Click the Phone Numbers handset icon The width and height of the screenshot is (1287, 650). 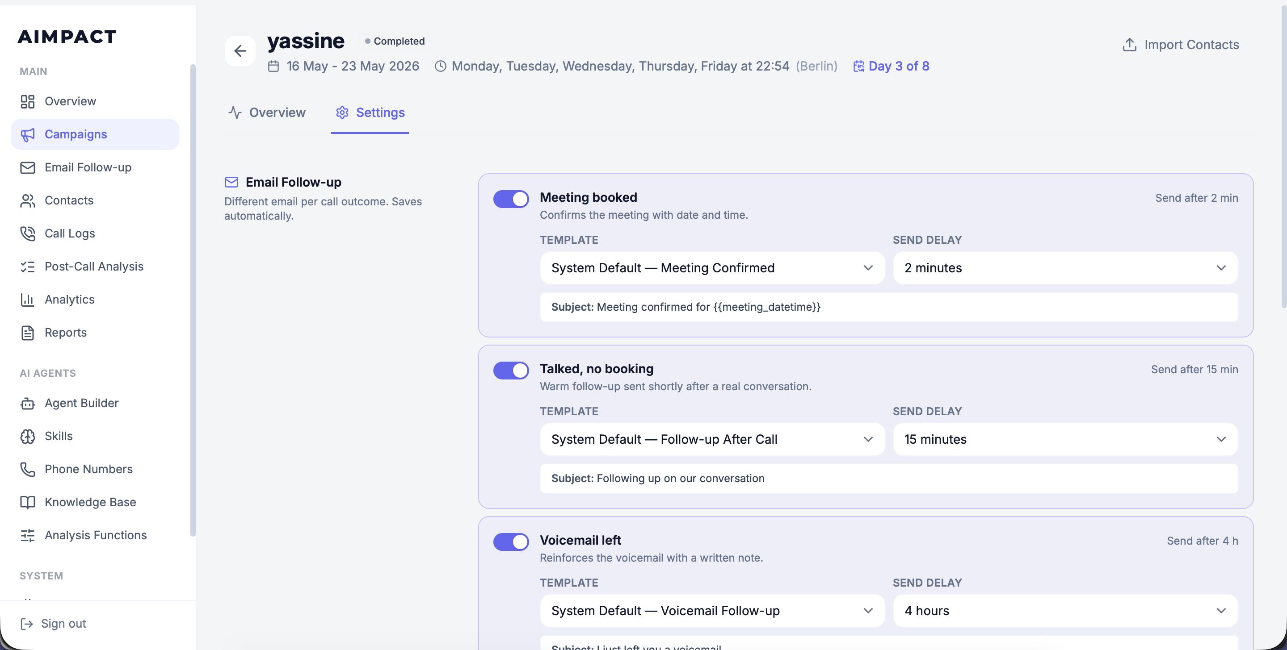pos(27,469)
